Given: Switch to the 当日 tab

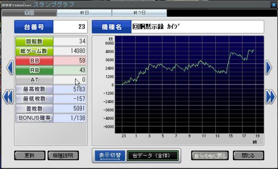Looking at the screenshot, I should pyautogui.click(x=29, y=13).
